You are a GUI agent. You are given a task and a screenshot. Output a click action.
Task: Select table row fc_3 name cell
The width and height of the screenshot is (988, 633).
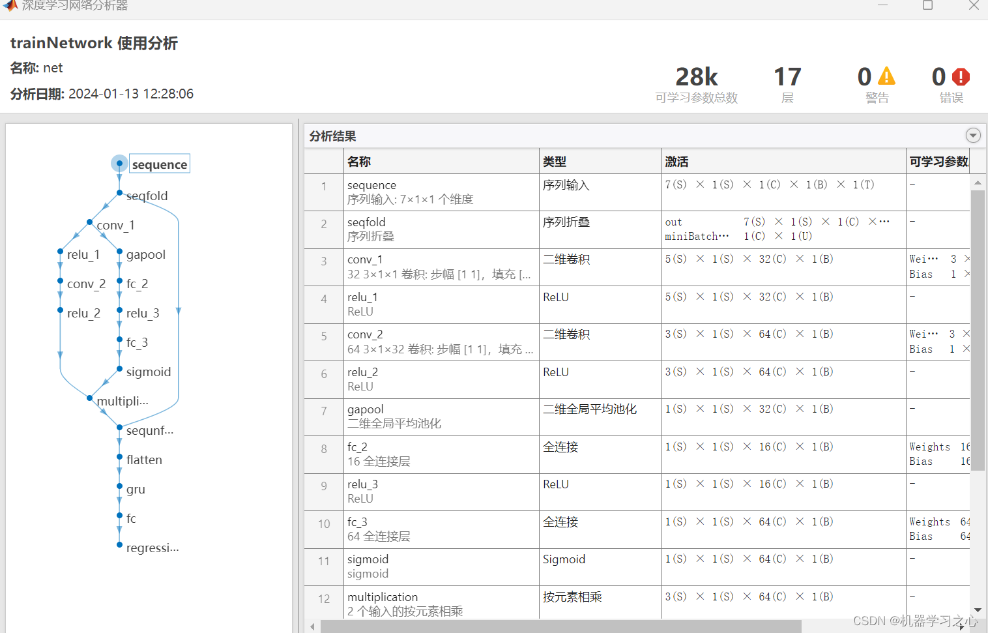441,529
